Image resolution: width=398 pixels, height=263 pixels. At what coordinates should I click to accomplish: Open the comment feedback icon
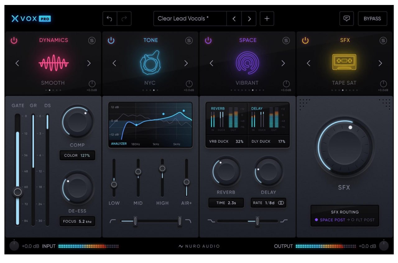tap(346, 19)
